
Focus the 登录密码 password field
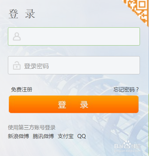(74, 65)
